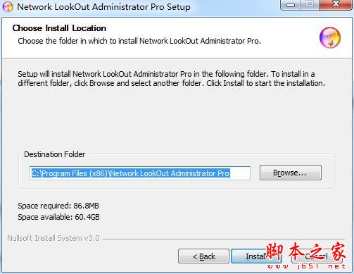Click into the Destination Folder path field

coord(139,173)
